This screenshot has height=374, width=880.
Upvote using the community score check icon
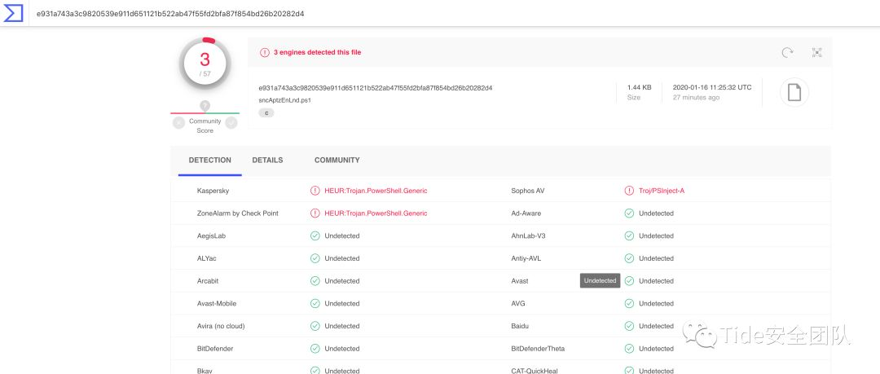pos(231,122)
